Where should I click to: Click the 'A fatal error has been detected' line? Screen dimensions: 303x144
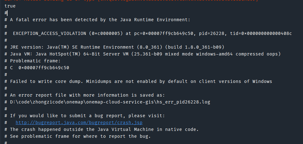point(100,20)
